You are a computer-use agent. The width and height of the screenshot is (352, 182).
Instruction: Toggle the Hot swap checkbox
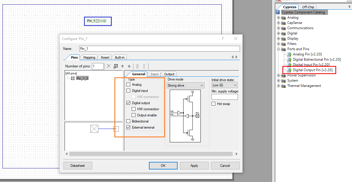tap(214, 104)
